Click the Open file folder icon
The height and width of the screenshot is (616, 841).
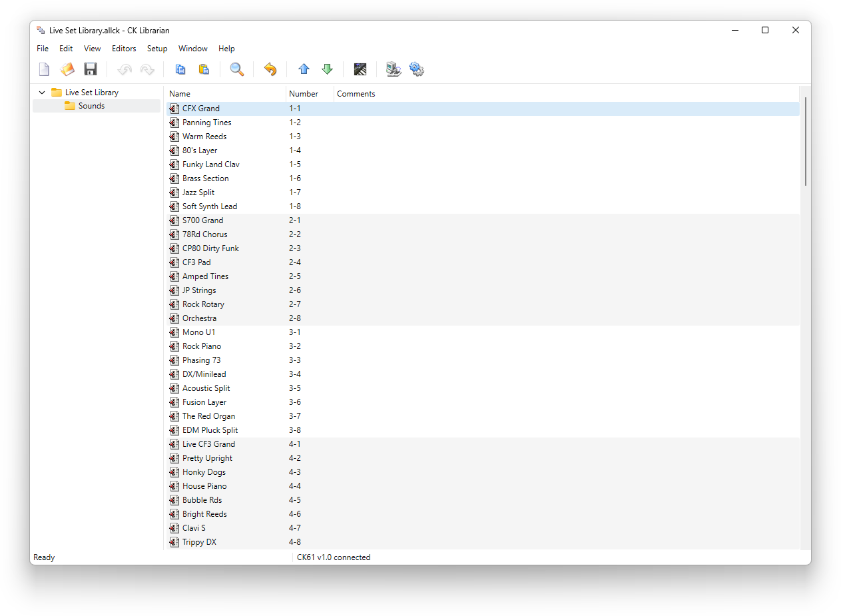[67, 69]
